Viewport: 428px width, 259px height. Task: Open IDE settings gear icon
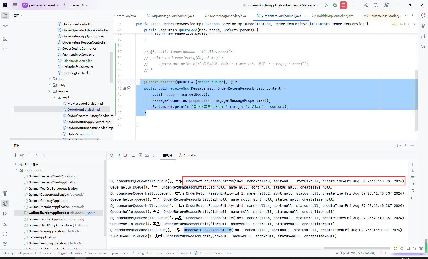[x=386, y=5]
